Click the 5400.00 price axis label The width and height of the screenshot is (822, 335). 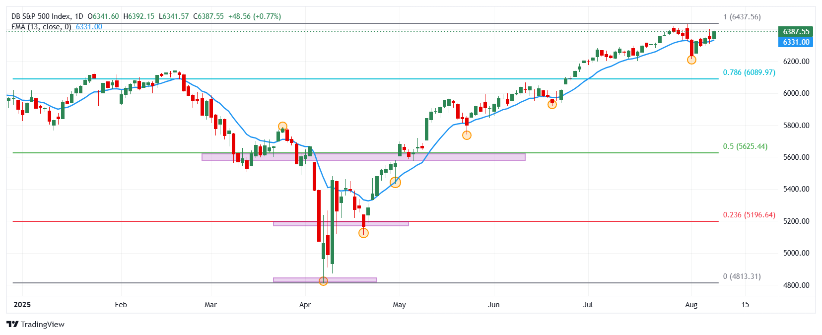796,189
